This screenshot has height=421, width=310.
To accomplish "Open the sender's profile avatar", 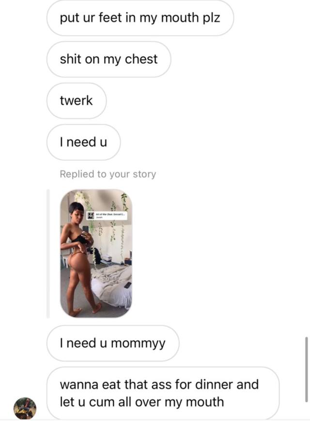I will [25, 408].
